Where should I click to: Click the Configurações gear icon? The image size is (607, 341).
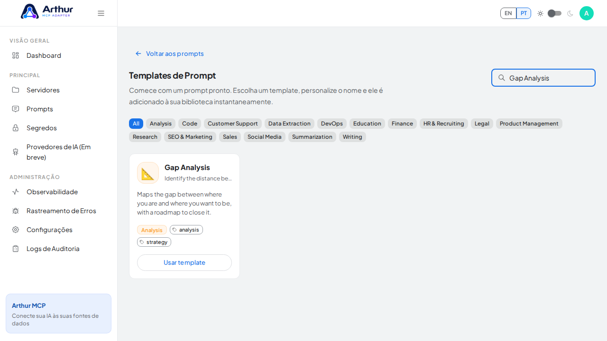[16, 230]
